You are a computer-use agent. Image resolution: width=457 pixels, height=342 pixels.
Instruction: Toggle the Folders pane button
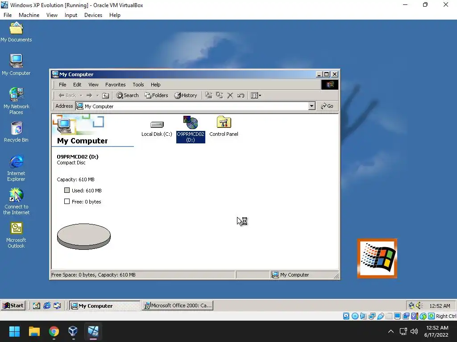(157, 95)
